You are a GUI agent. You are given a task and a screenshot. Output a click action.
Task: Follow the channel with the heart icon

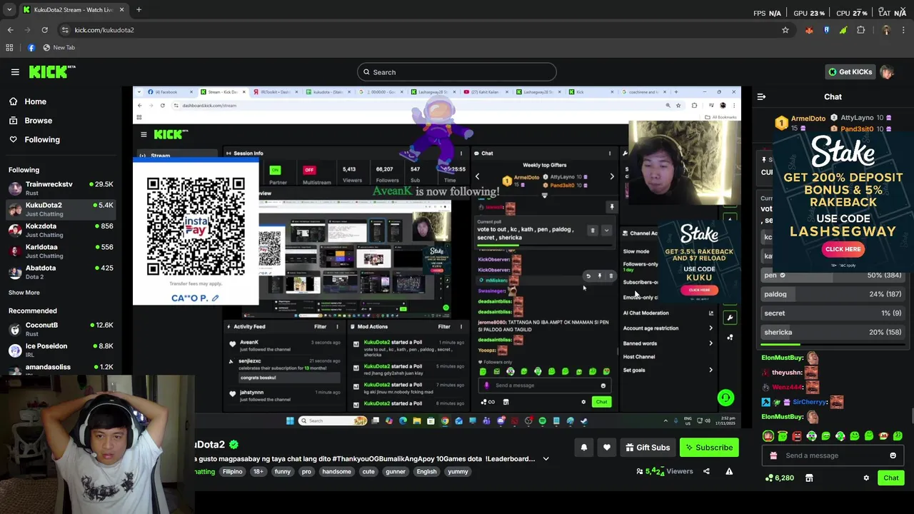click(606, 448)
